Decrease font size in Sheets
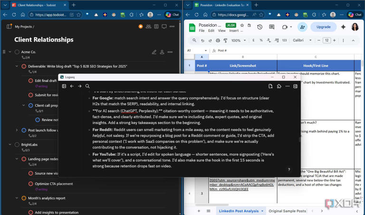This screenshot has width=365, height=215. pos(319,40)
